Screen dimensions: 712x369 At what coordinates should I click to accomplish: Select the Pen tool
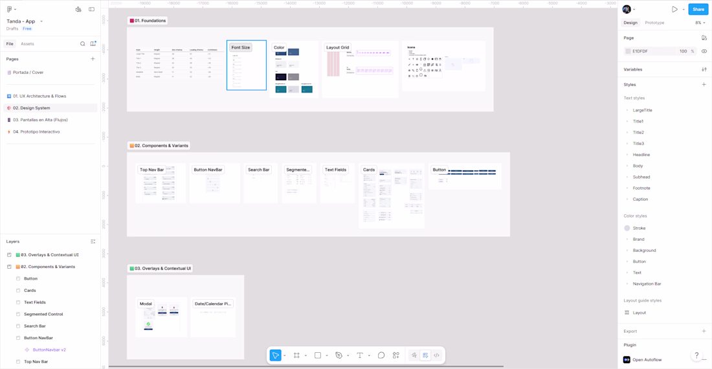point(339,355)
